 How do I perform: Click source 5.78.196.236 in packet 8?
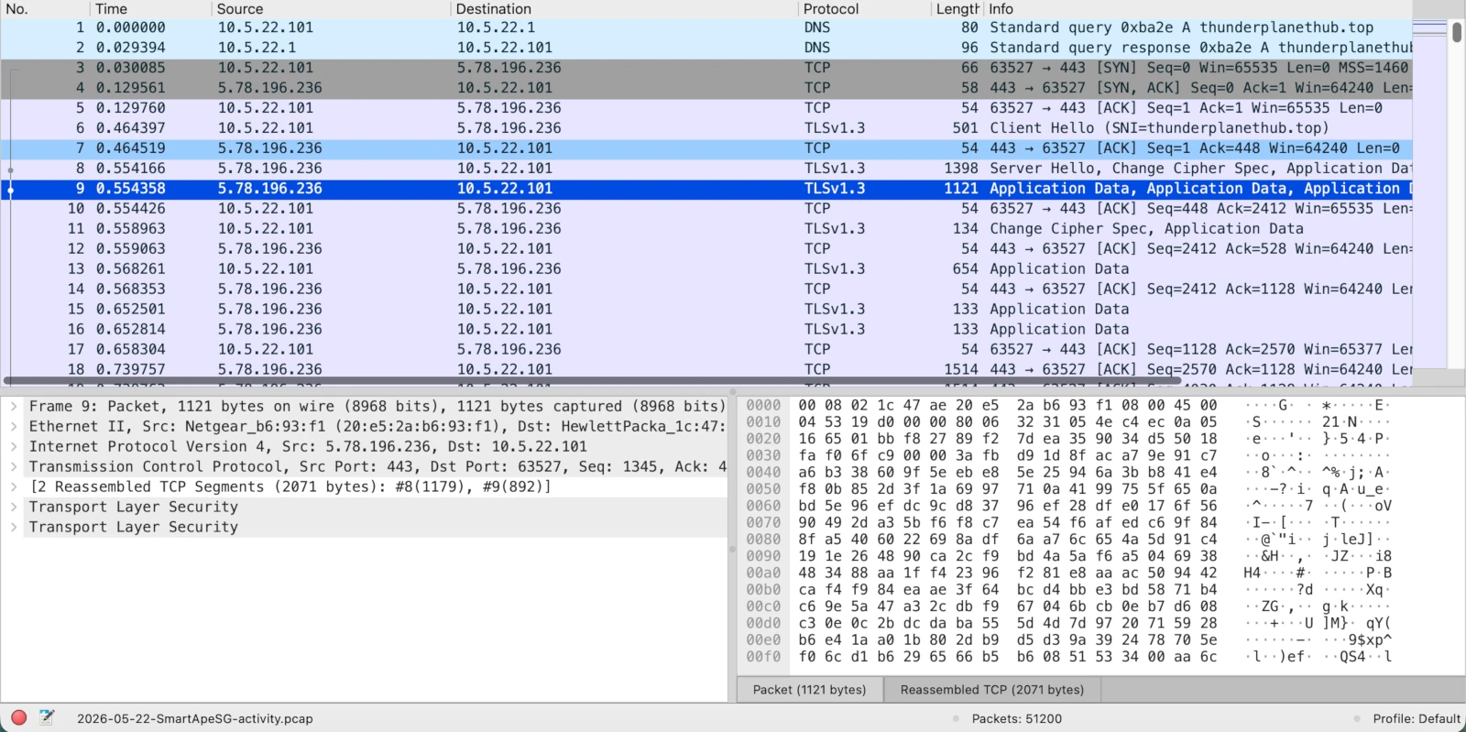point(269,169)
